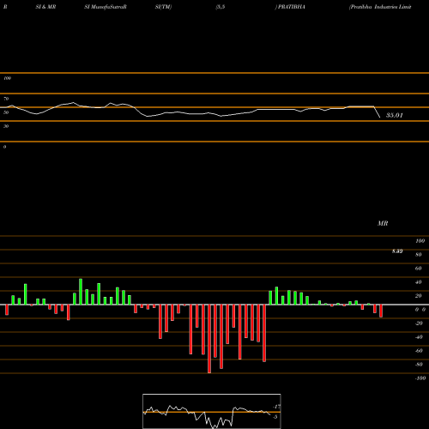Click the RSI axis label 70
429x429 pixels.
[6, 99]
